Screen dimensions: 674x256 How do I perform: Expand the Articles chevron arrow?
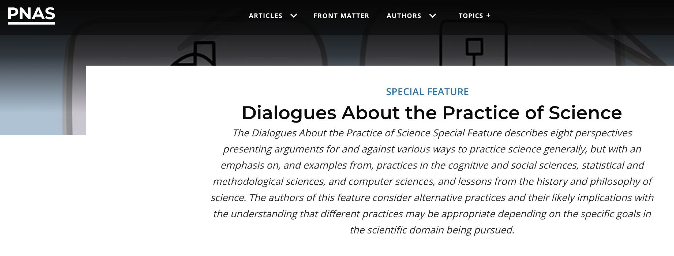click(294, 15)
